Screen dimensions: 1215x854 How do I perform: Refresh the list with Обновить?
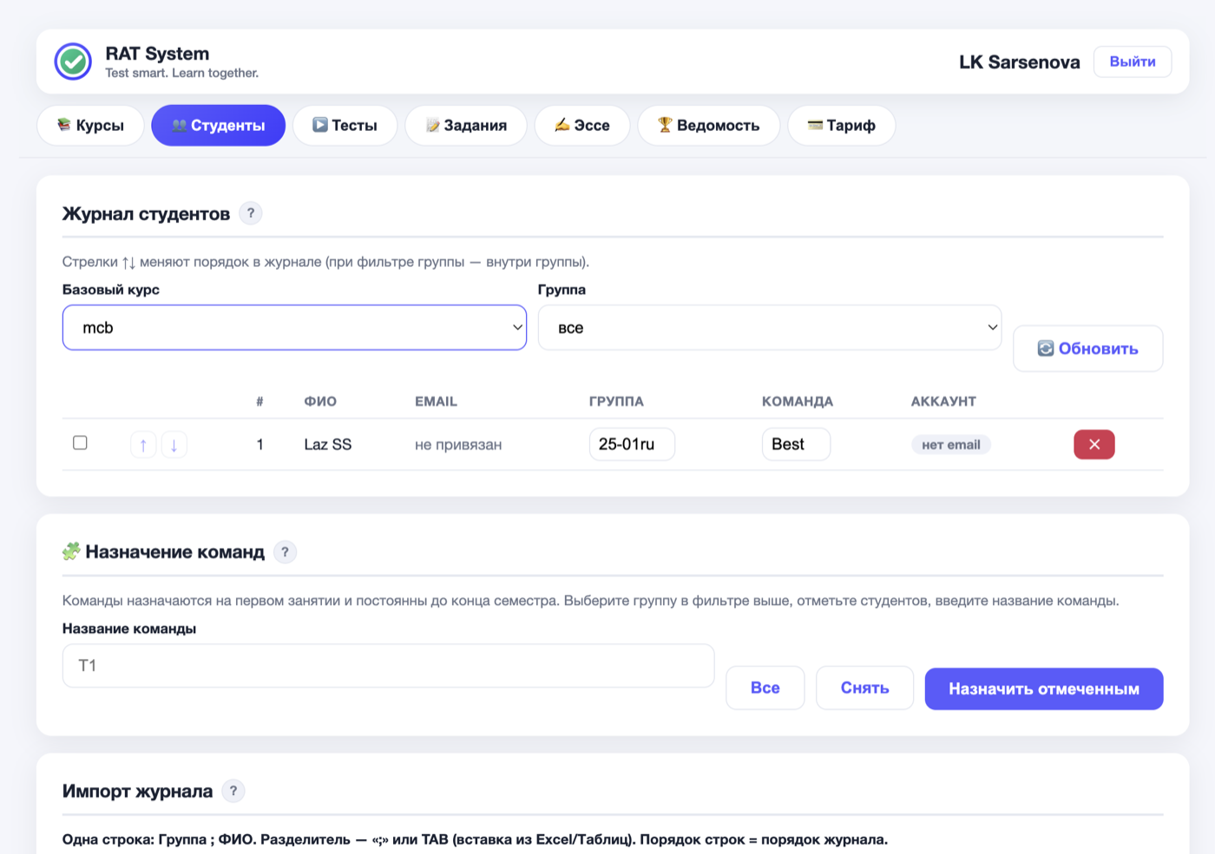pos(1088,349)
